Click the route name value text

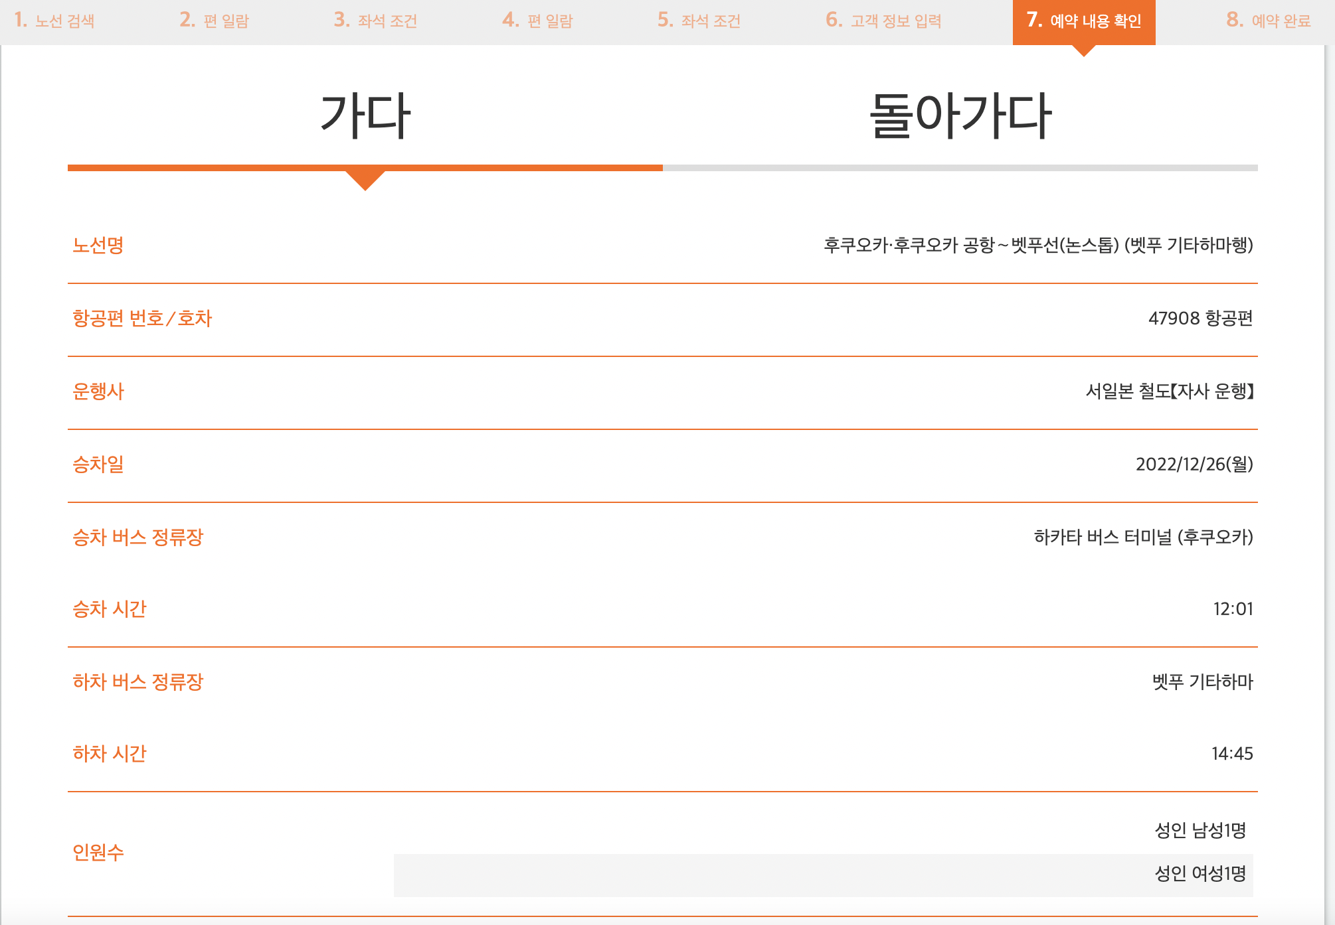tap(1037, 246)
